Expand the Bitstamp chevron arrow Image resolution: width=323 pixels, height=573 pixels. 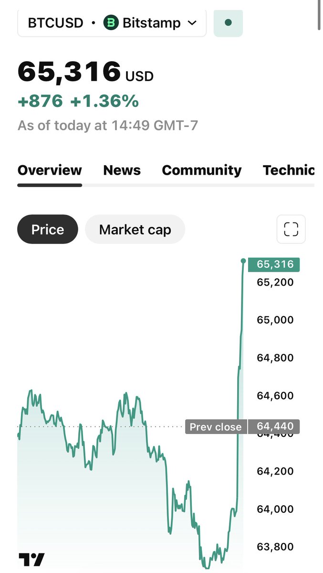tap(192, 23)
